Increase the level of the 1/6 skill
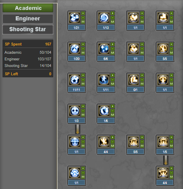Viewport: 183px width, 189px height. [112, 106]
